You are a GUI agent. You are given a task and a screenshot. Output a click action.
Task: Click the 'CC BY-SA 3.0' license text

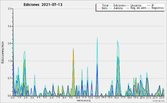[158, 101]
